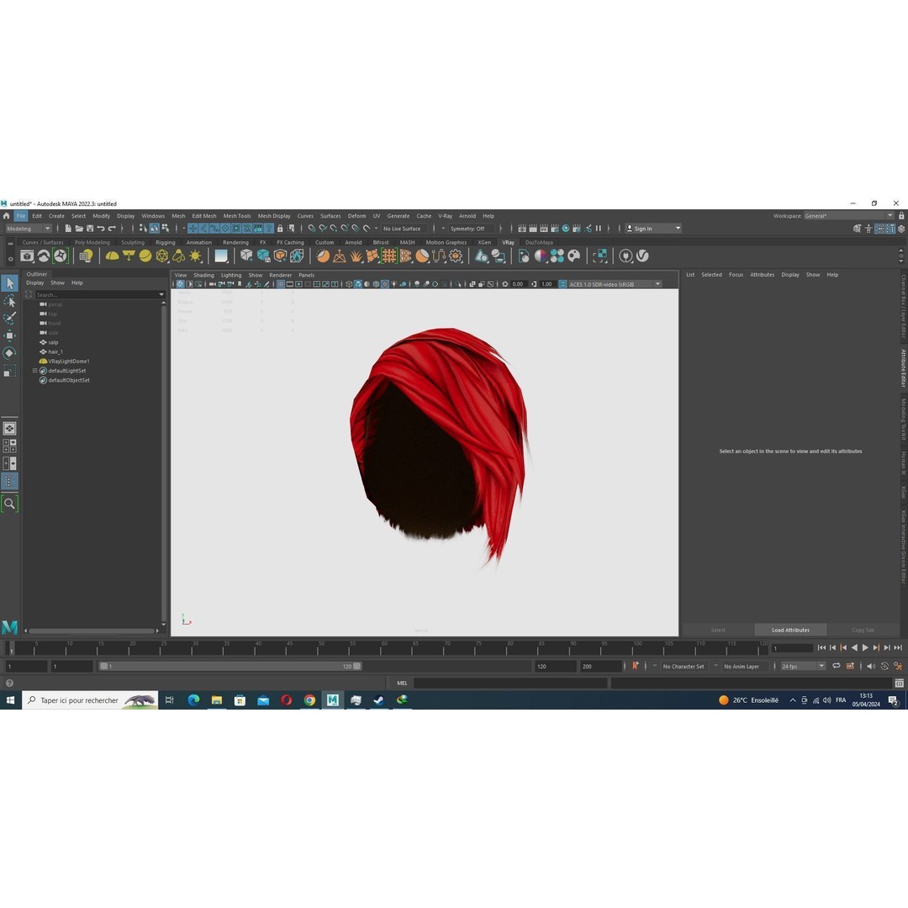The width and height of the screenshot is (908, 908).
Task: Click the V-Ray sphere light shelf icon
Action: [145, 256]
